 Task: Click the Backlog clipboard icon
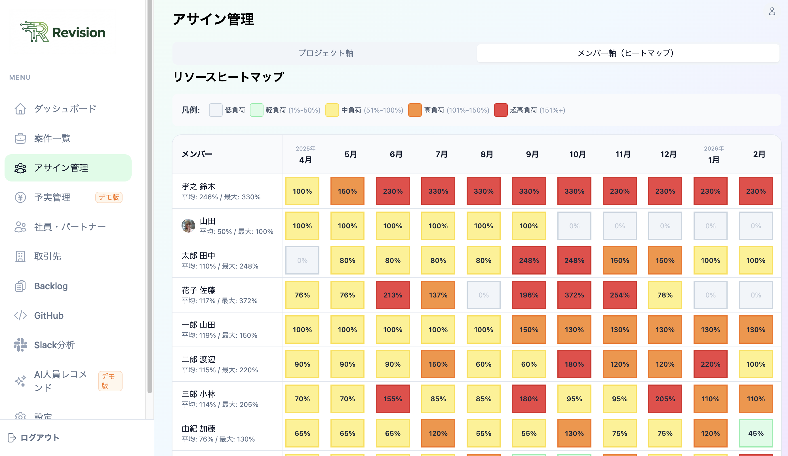(20, 286)
